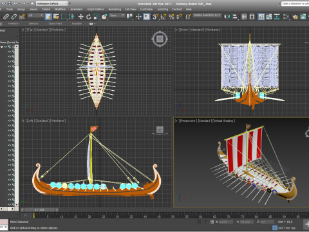
Task: Expand the ribbon minimize options arrow
Action: (x=94, y=24)
